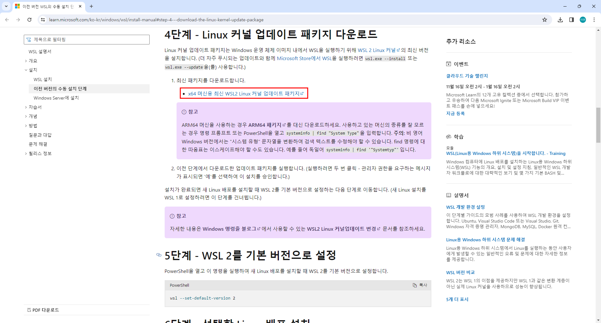Click the vertical scrollbar thumb

pyautogui.click(x=598, y=125)
